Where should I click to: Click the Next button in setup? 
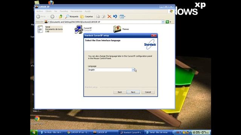(x=133, y=92)
